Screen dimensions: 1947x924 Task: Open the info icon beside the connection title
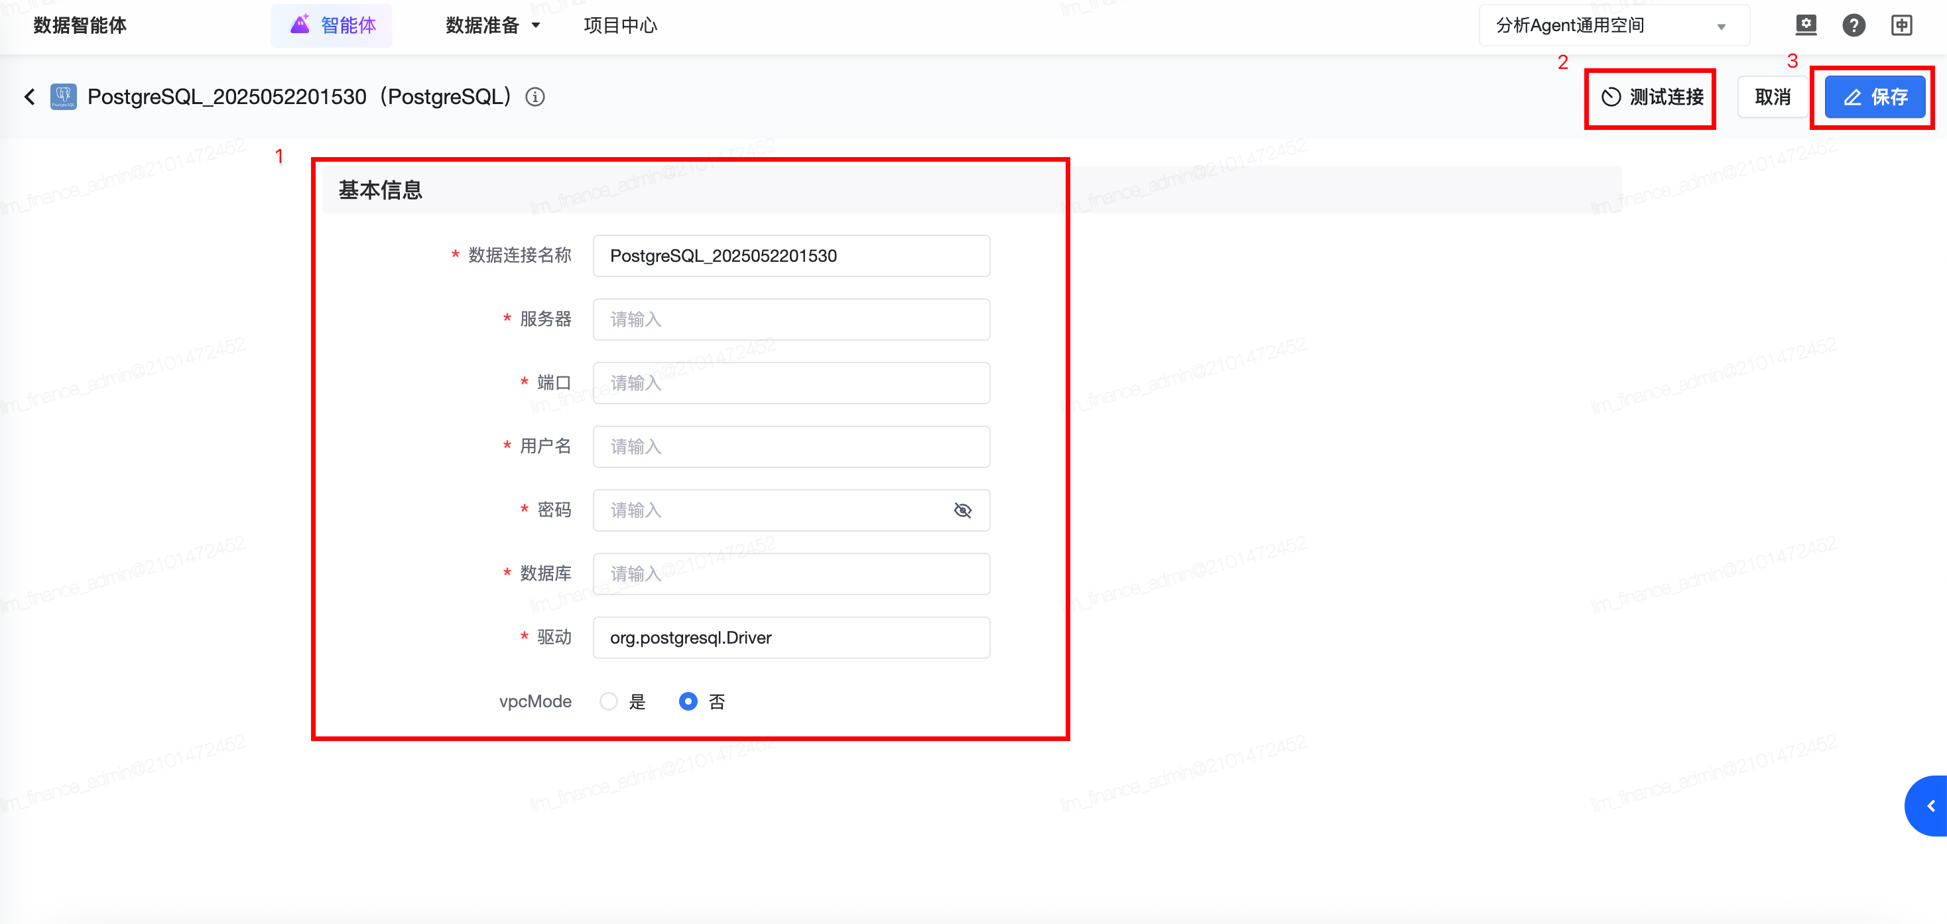[535, 97]
